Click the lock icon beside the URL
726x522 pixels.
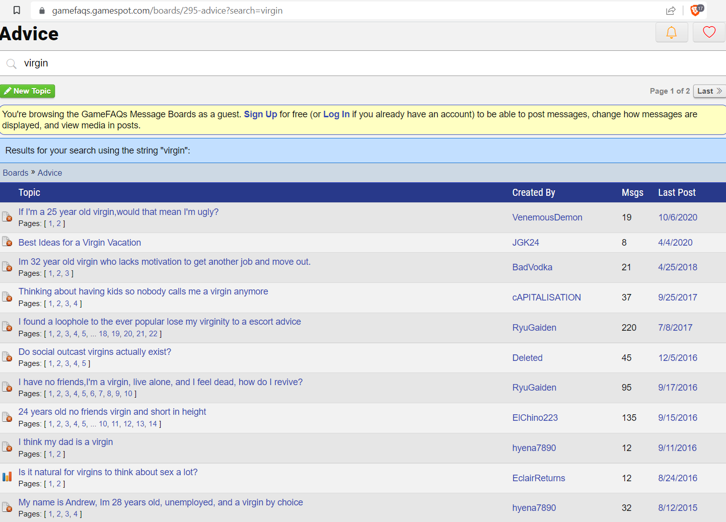42,11
